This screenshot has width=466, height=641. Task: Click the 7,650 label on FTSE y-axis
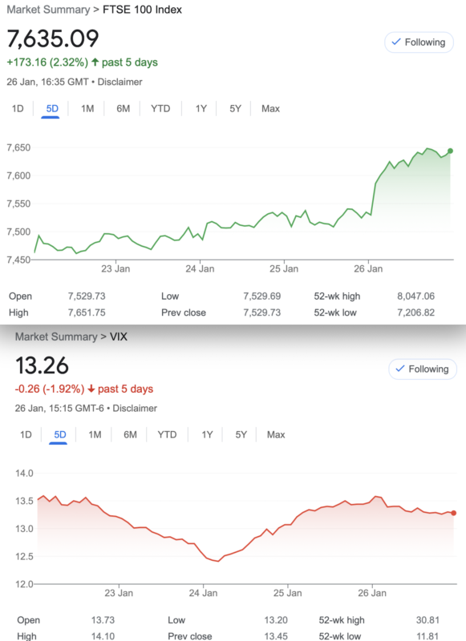[x=18, y=147]
